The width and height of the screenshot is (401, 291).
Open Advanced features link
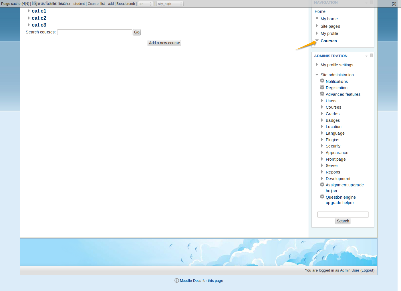tap(343, 94)
